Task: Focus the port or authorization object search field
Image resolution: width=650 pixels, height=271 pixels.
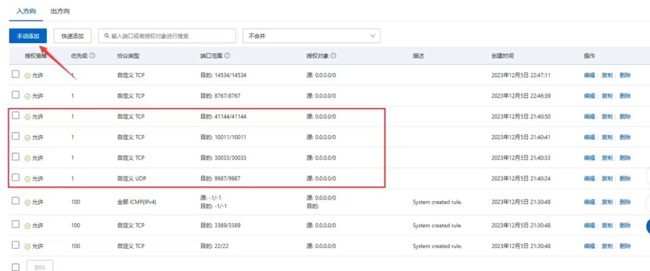Action: (167, 36)
